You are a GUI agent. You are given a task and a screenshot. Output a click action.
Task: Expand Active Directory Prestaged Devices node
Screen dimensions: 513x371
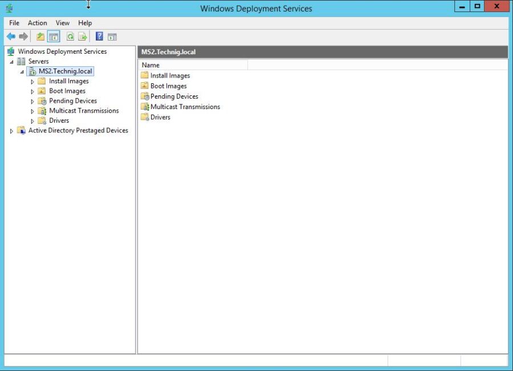tap(11, 131)
